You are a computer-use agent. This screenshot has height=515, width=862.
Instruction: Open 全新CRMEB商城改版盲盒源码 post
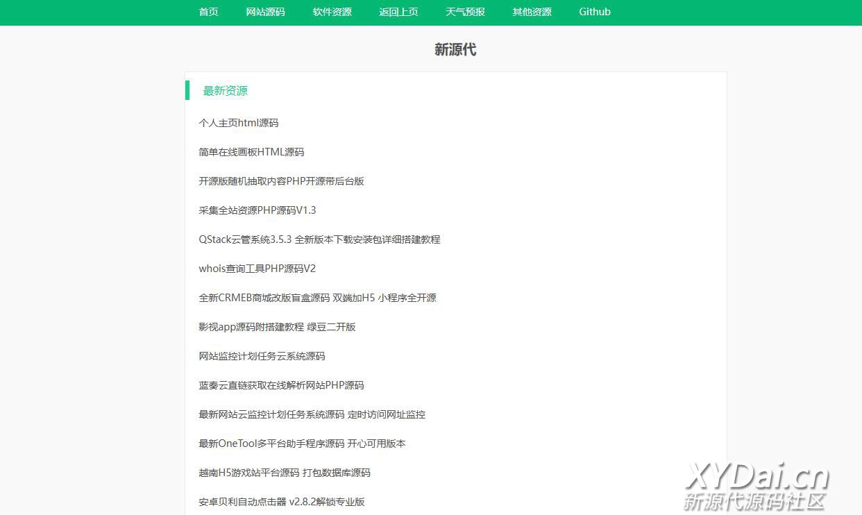pyautogui.click(x=317, y=298)
